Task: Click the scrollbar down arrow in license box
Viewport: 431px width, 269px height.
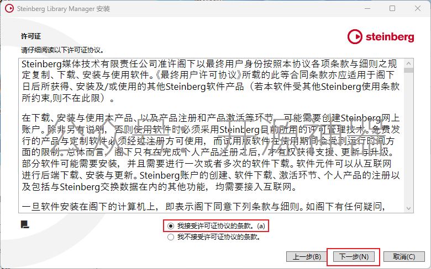Action: click(x=409, y=208)
